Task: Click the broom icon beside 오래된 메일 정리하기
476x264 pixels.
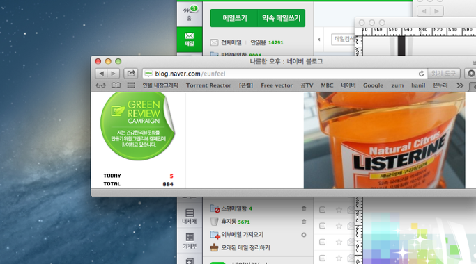Action: point(215,247)
